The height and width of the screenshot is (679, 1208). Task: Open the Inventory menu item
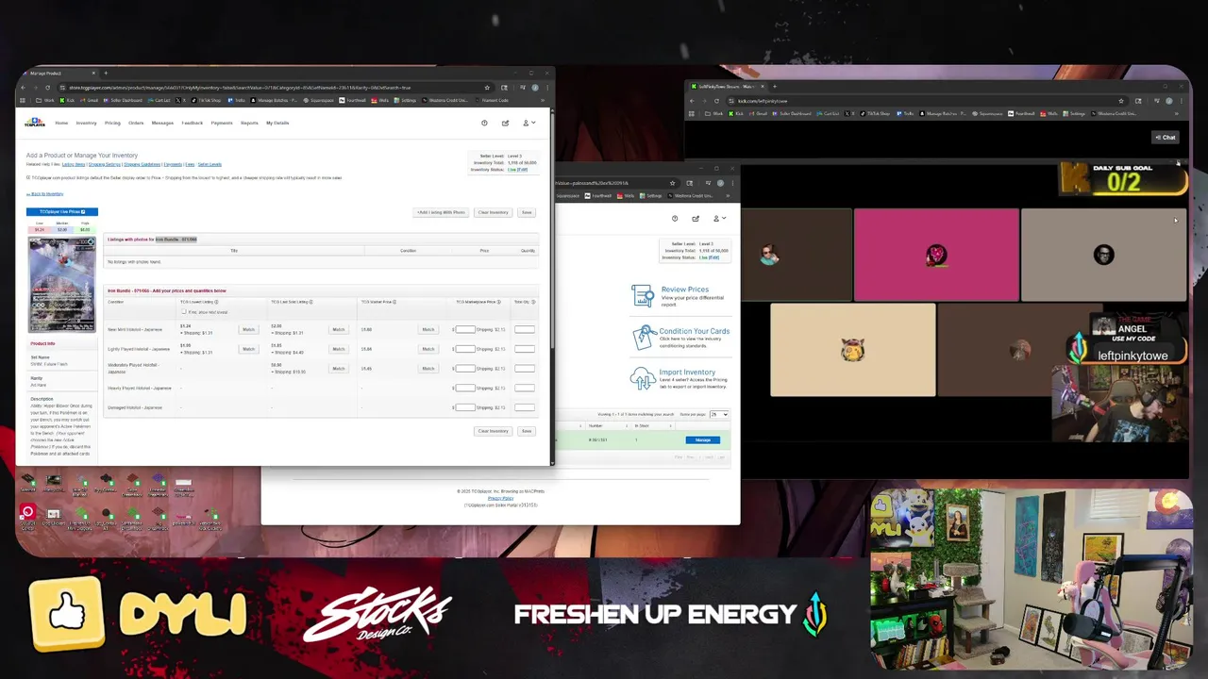[87, 123]
